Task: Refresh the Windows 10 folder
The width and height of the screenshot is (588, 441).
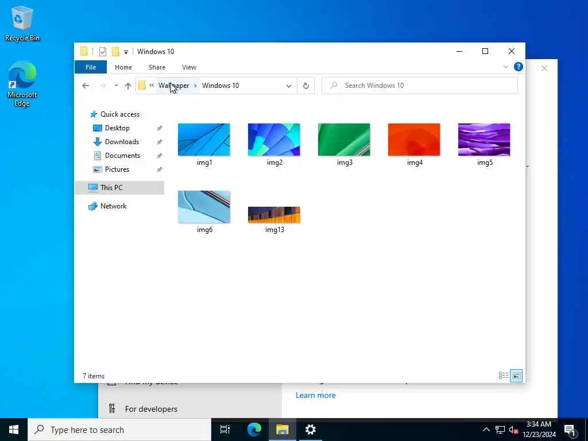Action: click(x=306, y=86)
